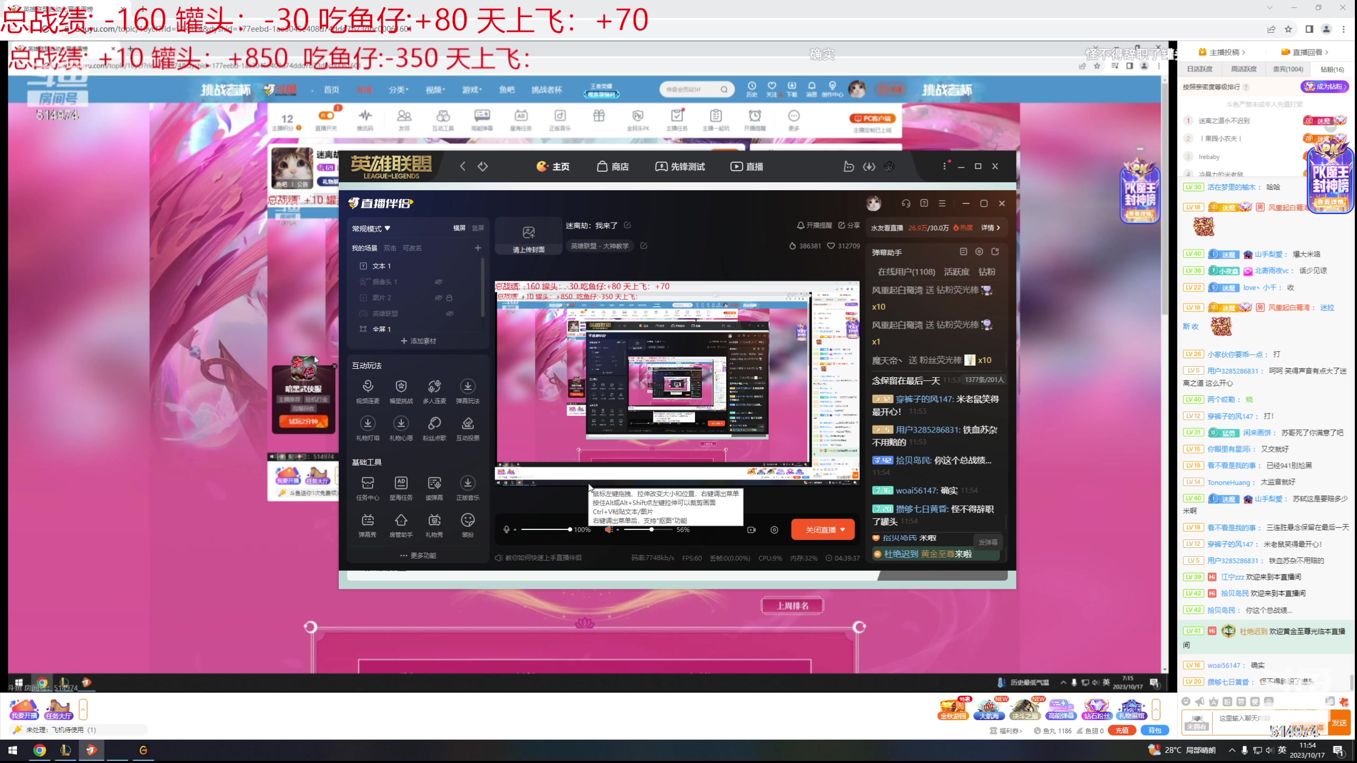
Task: Click 更多功能 for more features
Action: (x=418, y=555)
